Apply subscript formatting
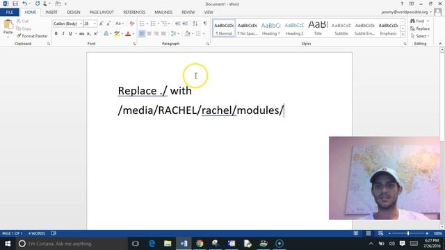Screen dimensions: 445x250 (x=89, y=34)
